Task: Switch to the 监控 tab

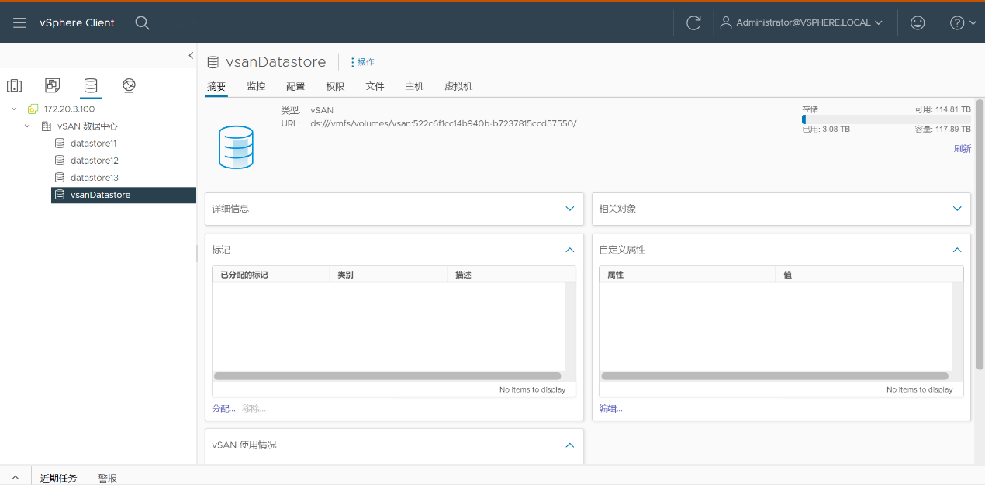Action: click(256, 86)
